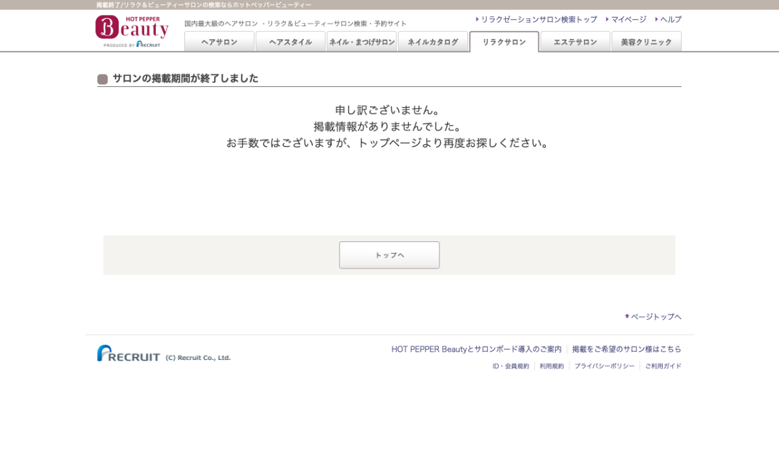This screenshot has height=467, width=779.
Task: Open HOT PEPPER Beautyとサロンボード導入のご案内
Action: point(476,349)
